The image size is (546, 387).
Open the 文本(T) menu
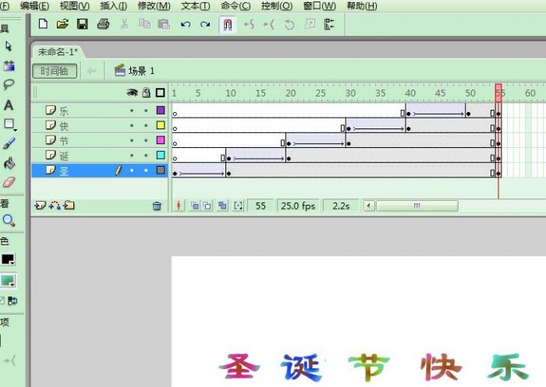pyautogui.click(x=195, y=6)
